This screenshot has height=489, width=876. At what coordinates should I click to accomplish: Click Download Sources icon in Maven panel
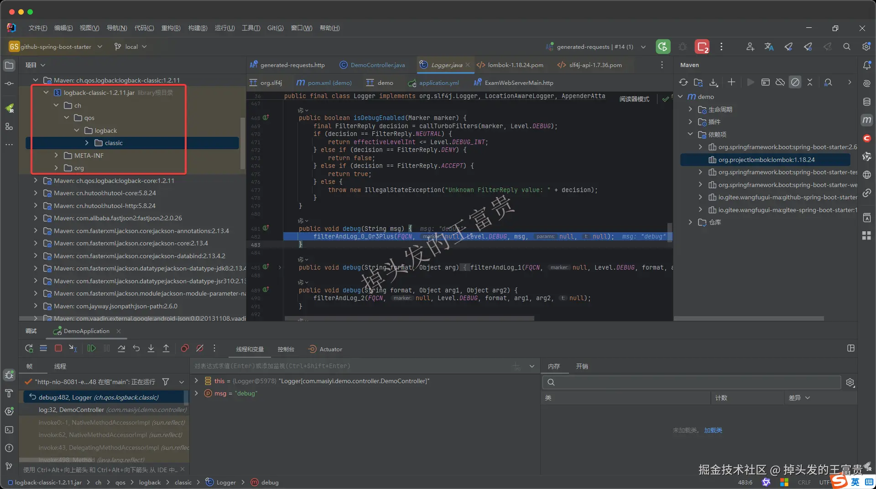pyautogui.click(x=714, y=83)
